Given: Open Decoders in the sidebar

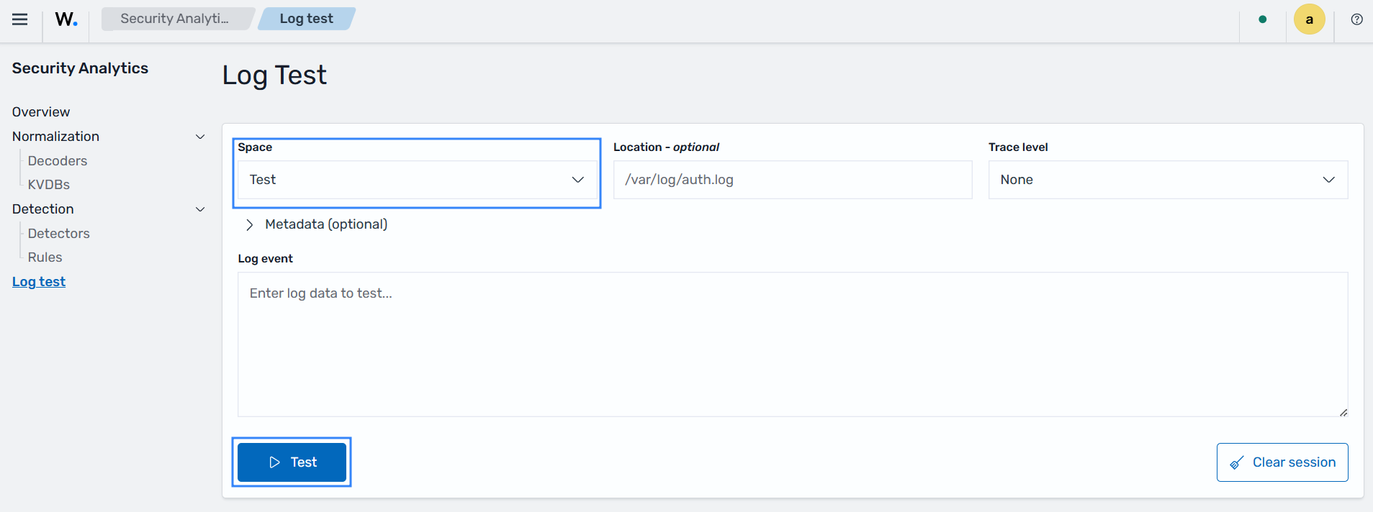Looking at the screenshot, I should (x=58, y=161).
